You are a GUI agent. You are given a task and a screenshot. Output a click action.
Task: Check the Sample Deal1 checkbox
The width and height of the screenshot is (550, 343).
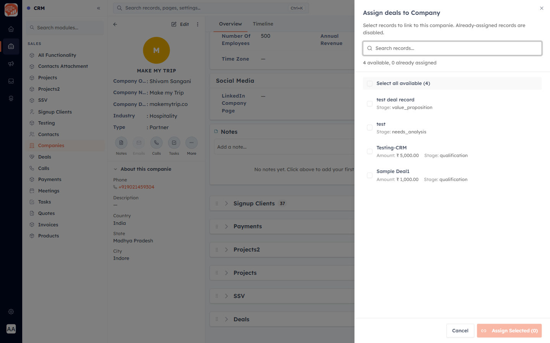pyautogui.click(x=370, y=175)
